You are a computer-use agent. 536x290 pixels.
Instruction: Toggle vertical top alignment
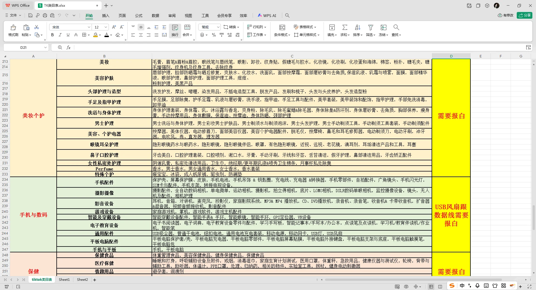(133, 27)
